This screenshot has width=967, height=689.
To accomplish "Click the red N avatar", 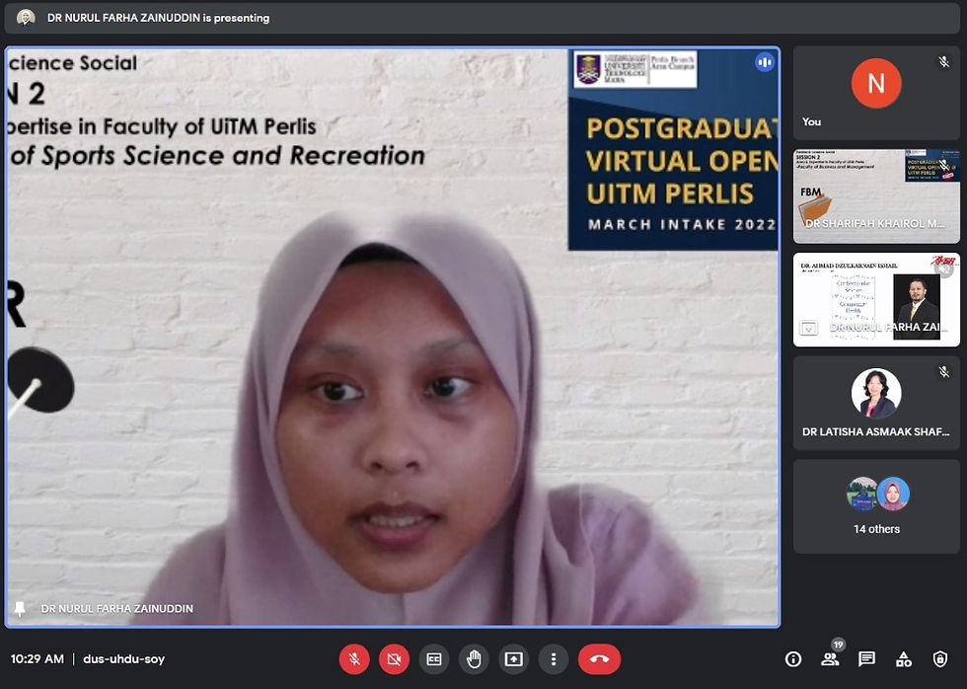I will tap(876, 83).
